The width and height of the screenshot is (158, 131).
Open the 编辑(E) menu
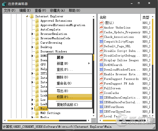point(25,10)
